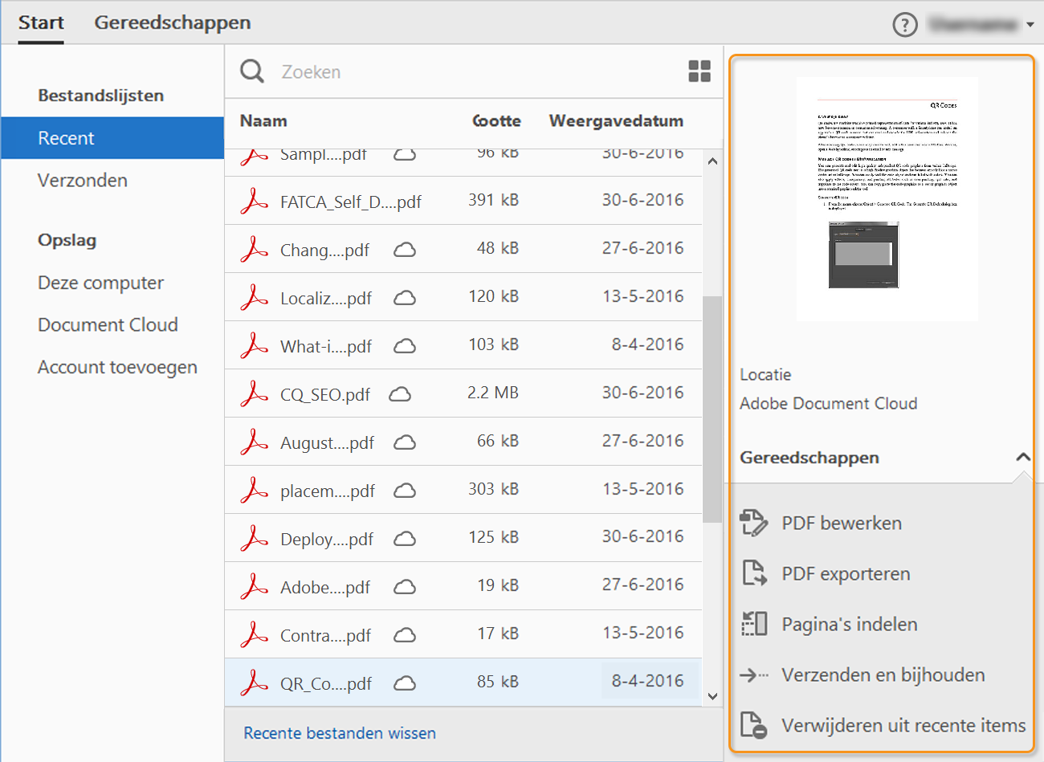Type in the Zoeken search field

pyautogui.click(x=474, y=72)
